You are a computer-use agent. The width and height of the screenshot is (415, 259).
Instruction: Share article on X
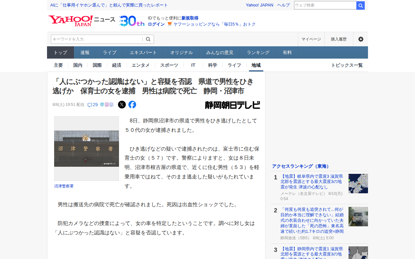[x=122, y=105]
